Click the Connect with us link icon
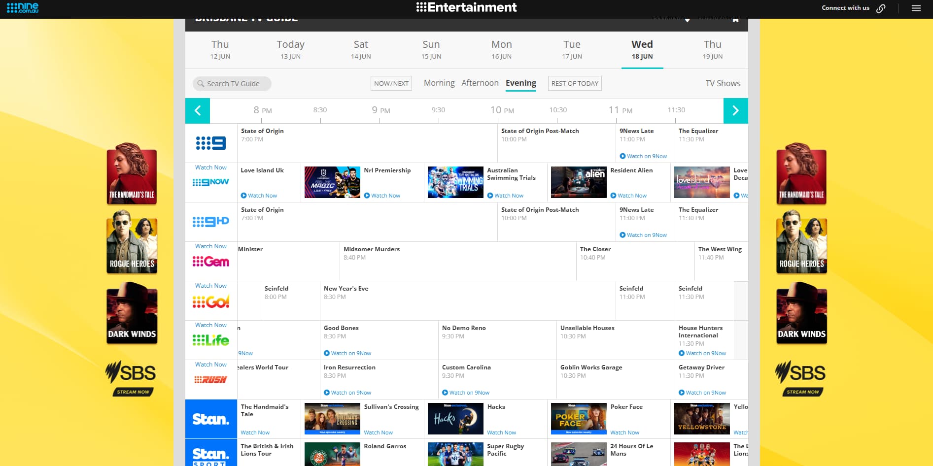 point(881,8)
